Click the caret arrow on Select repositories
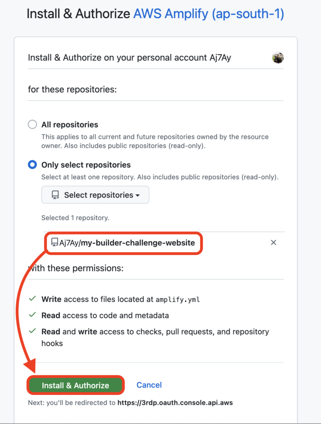The height and width of the screenshot is (424, 321). (138, 195)
